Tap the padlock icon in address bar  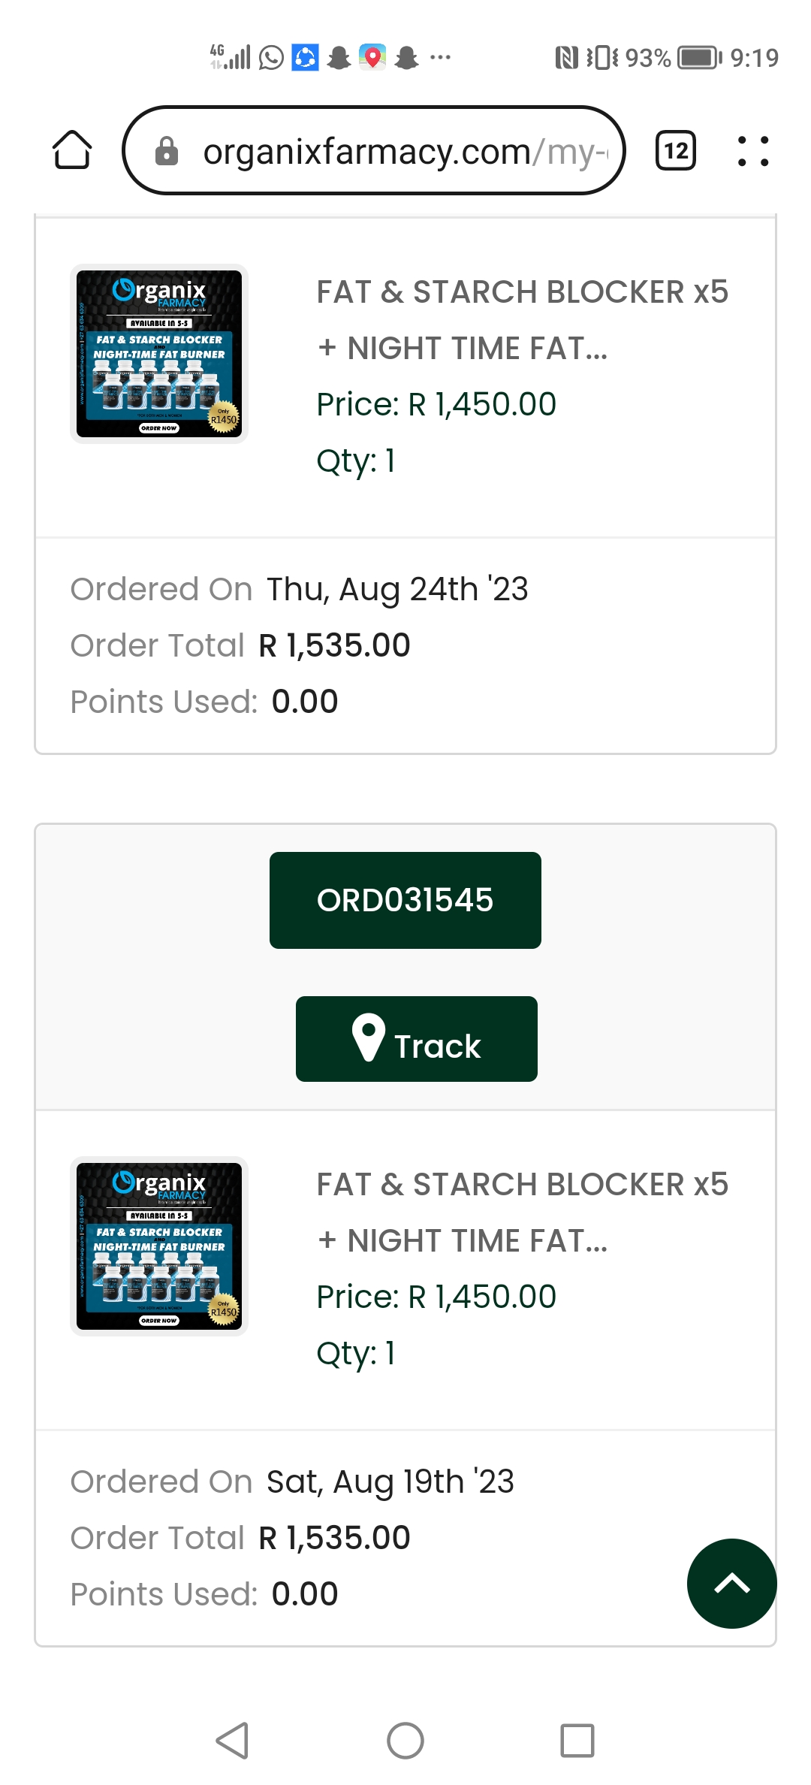(167, 151)
